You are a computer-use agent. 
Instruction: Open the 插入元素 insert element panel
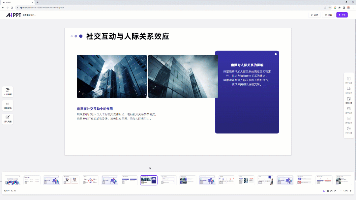coord(7,119)
